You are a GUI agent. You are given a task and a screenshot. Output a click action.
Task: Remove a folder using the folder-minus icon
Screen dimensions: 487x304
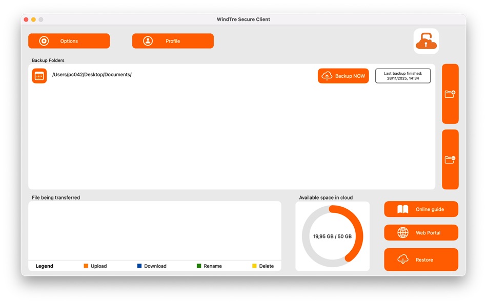point(450,159)
